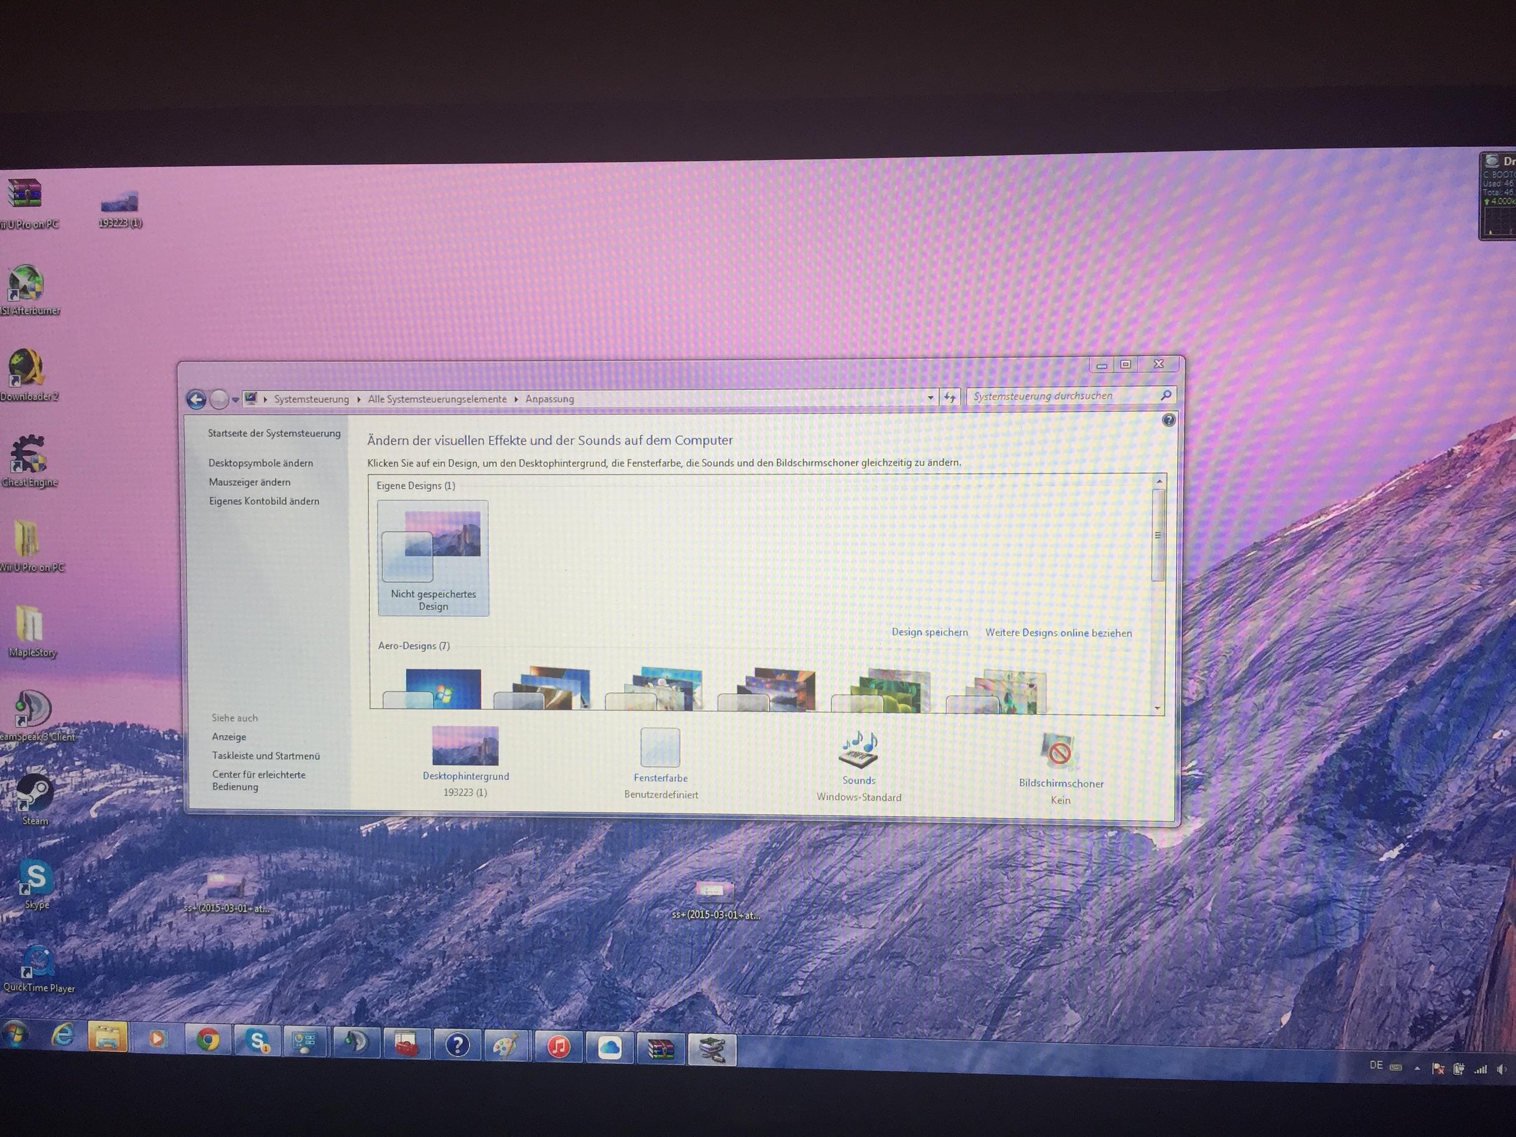Select the Alle Systemsteuerungselemente breadcrumb
The width and height of the screenshot is (1516, 1137).
click(437, 399)
